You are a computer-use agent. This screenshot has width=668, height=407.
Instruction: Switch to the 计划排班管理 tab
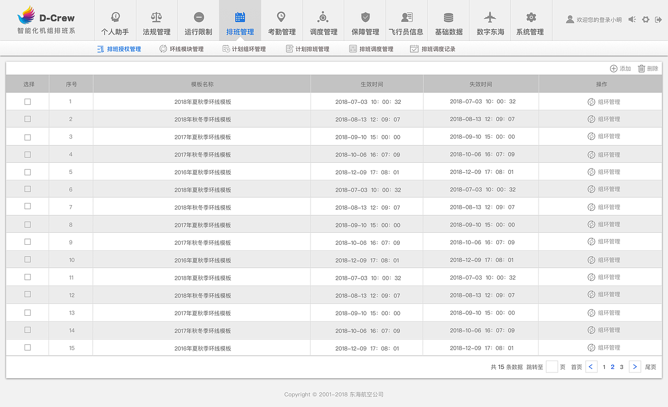click(308, 49)
